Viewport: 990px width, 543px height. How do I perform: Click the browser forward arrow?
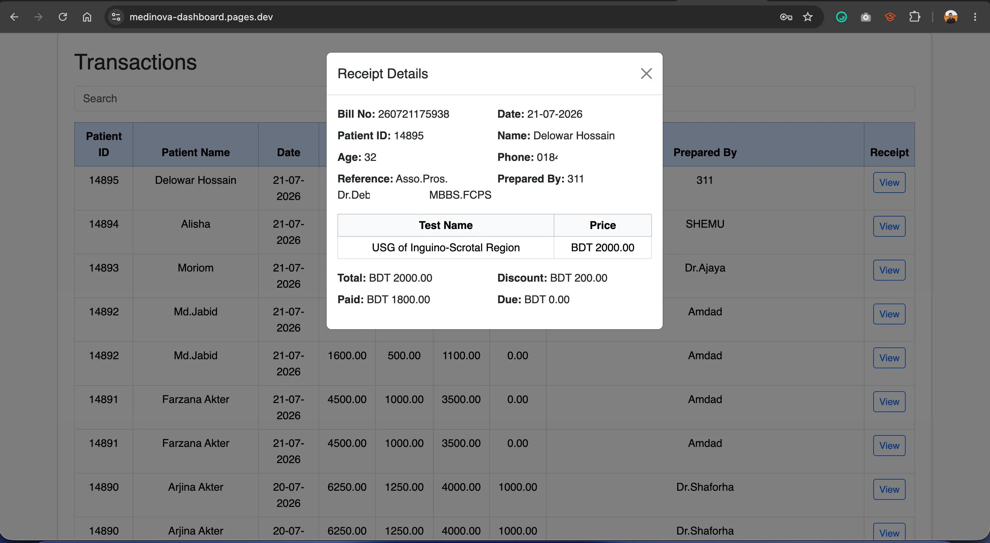tap(38, 17)
